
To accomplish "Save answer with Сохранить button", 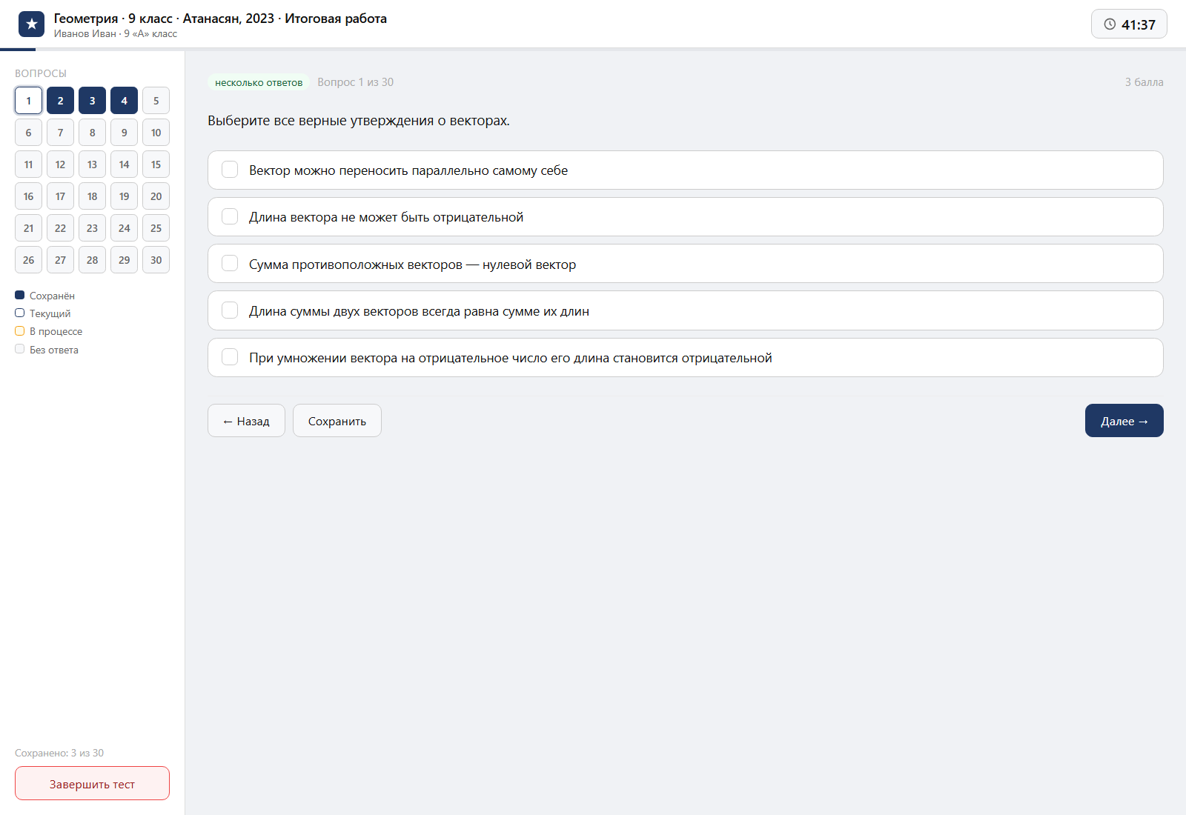I will pos(337,421).
